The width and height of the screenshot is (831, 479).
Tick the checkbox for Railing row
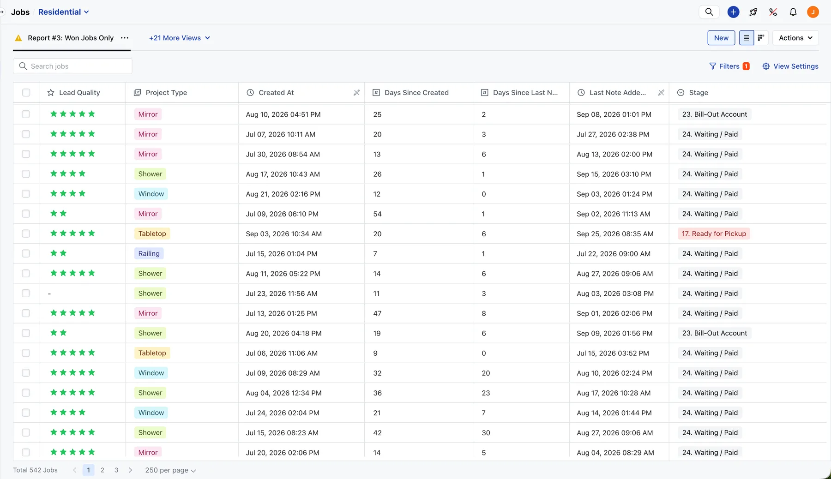[26, 253]
